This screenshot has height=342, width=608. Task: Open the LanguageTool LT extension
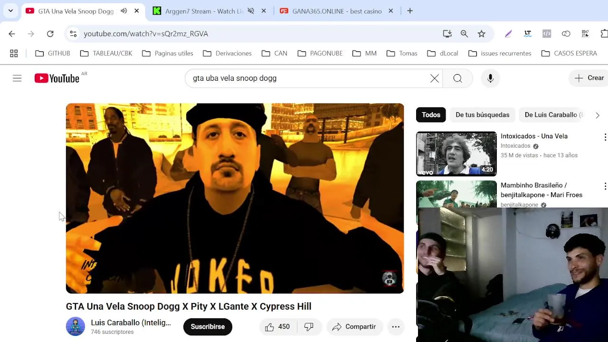[527, 34]
